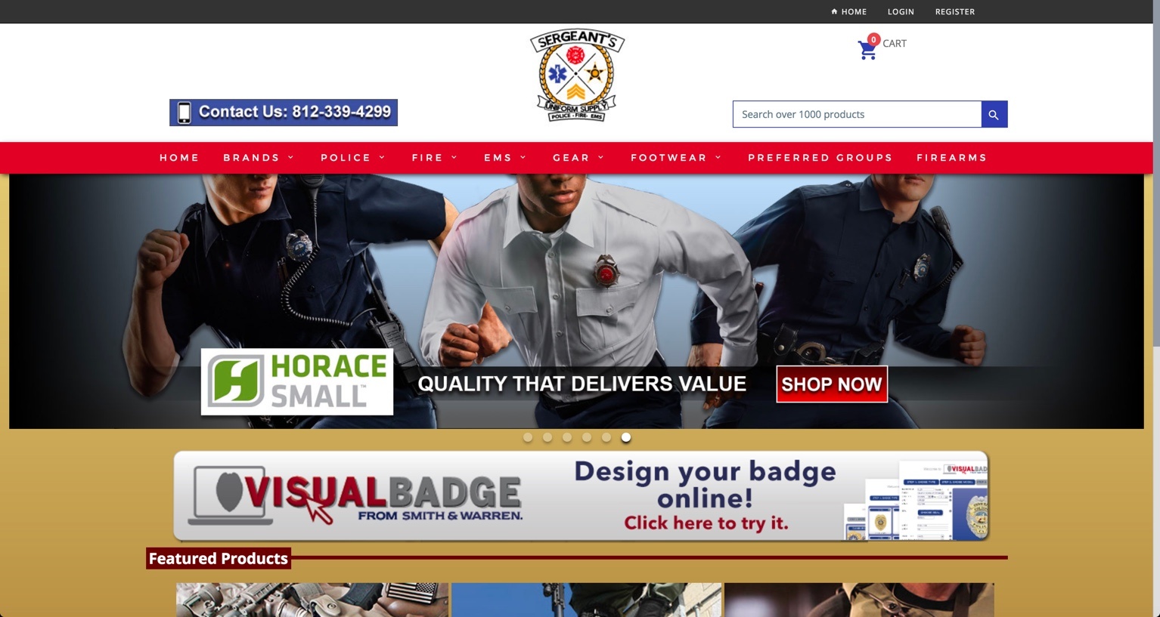
Task: Open FIREARMS page
Action: [952, 158]
